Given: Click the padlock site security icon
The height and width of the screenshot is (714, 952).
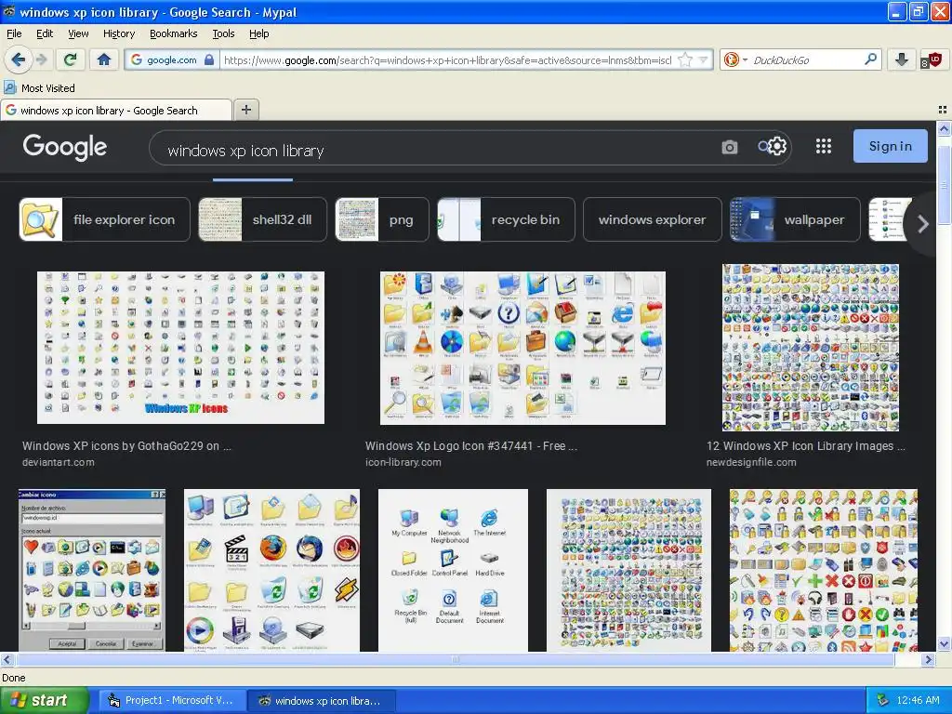Looking at the screenshot, I should coord(209,59).
